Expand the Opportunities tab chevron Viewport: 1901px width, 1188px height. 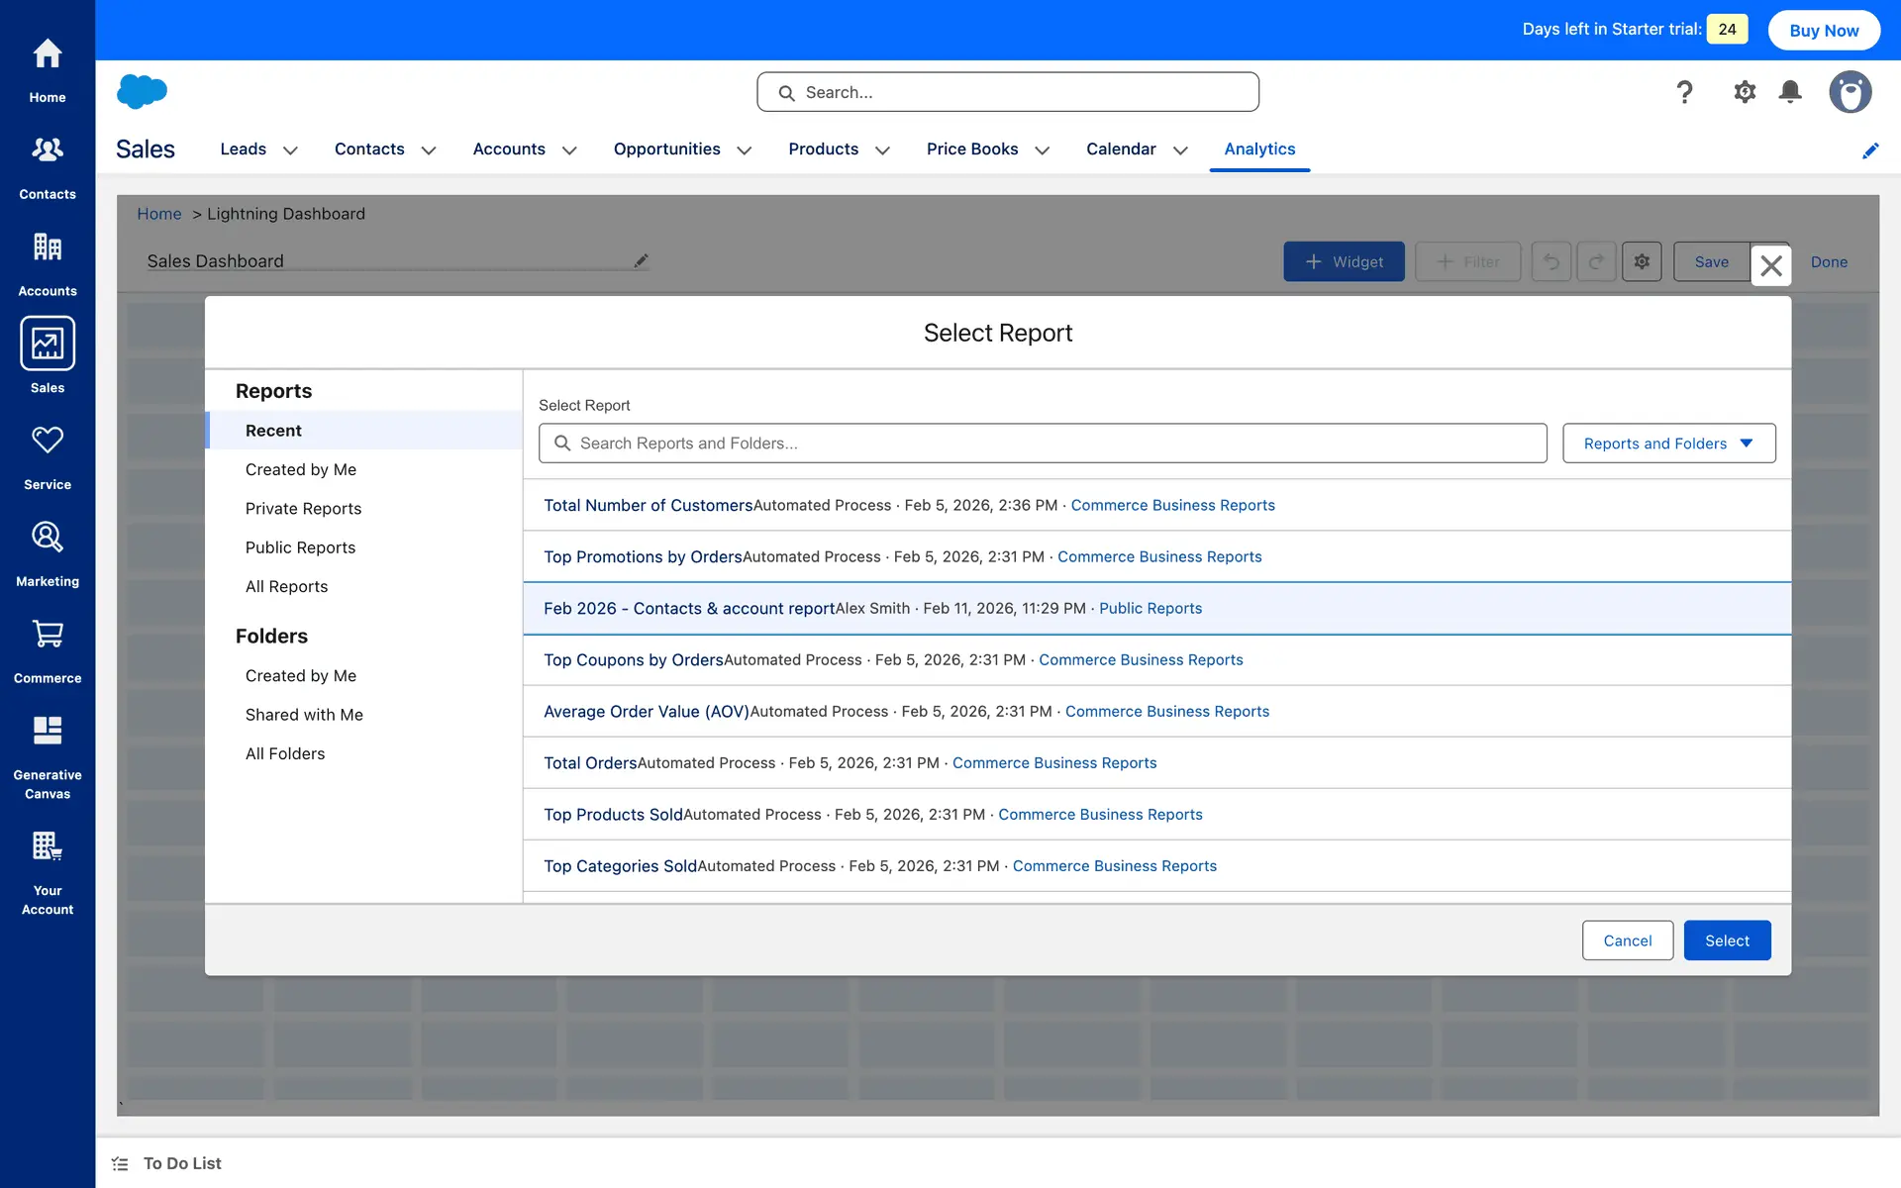(x=745, y=150)
